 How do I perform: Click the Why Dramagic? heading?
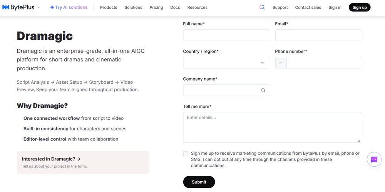pos(42,106)
